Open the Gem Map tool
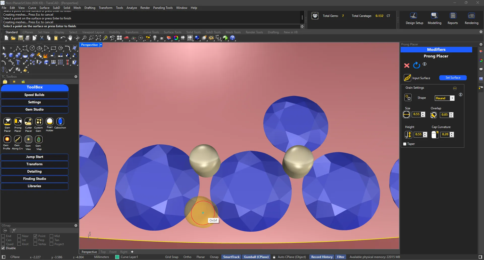 [39, 139]
